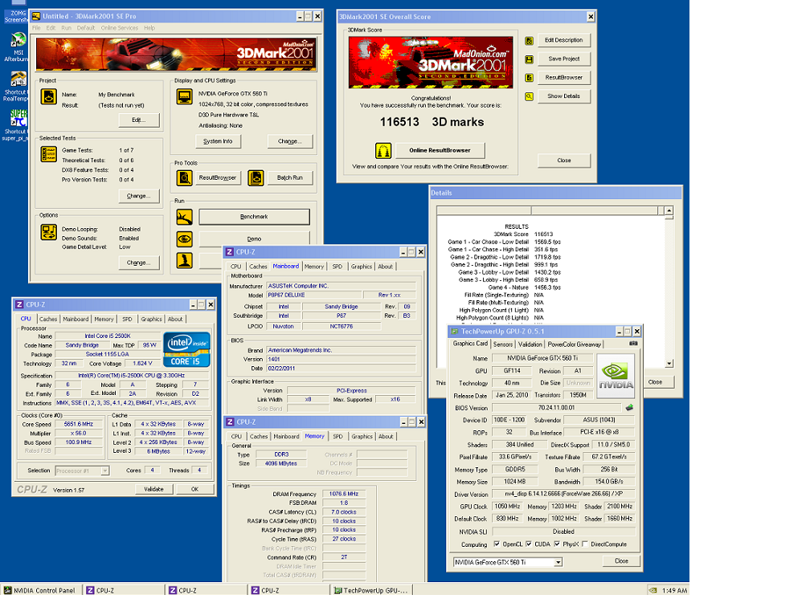Click the Save Project floppy icon

pos(529,59)
